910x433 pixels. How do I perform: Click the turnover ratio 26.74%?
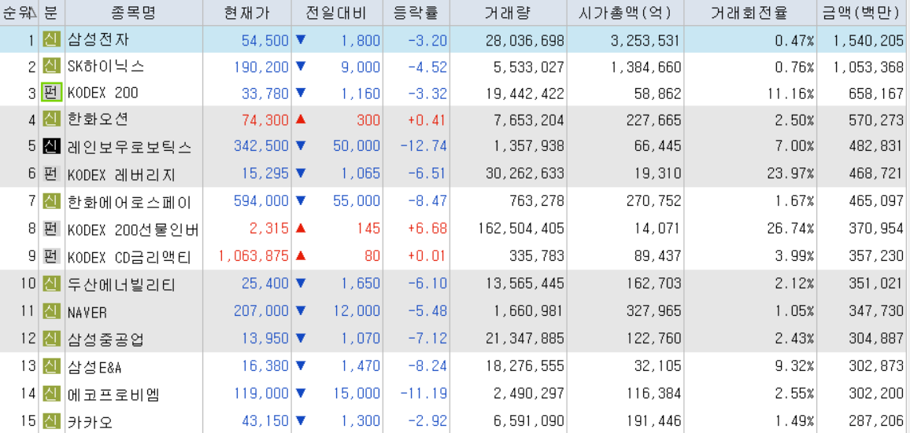(792, 229)
